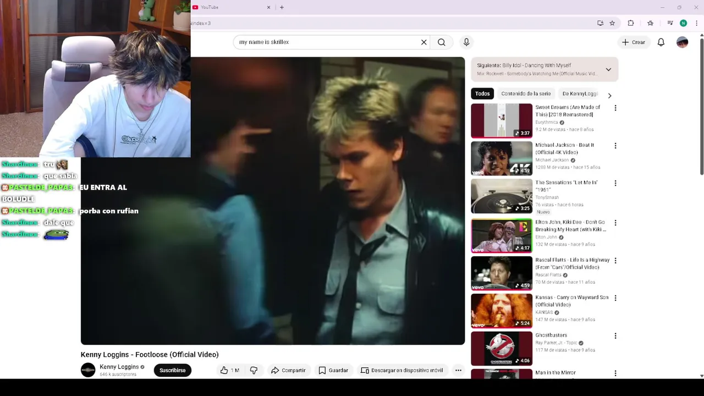
Task: Click Michael Jackson Beat It title
Action: click(x=565, y=148)
